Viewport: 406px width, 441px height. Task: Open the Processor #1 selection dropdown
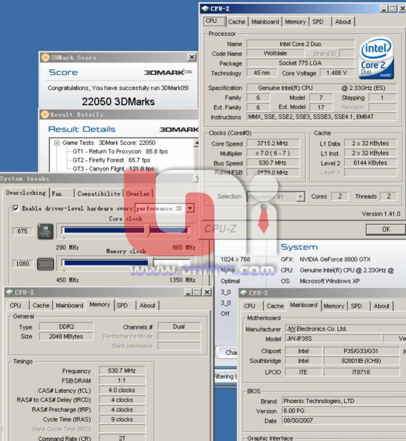pos(301,196)
